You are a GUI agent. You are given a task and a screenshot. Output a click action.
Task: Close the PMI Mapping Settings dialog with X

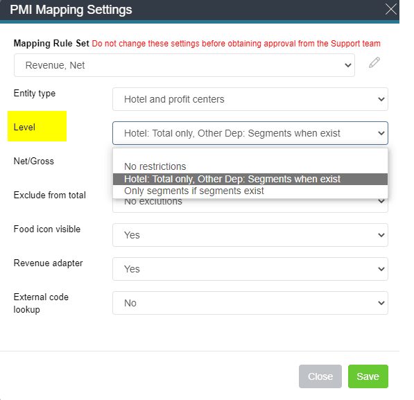click(390, 9)
